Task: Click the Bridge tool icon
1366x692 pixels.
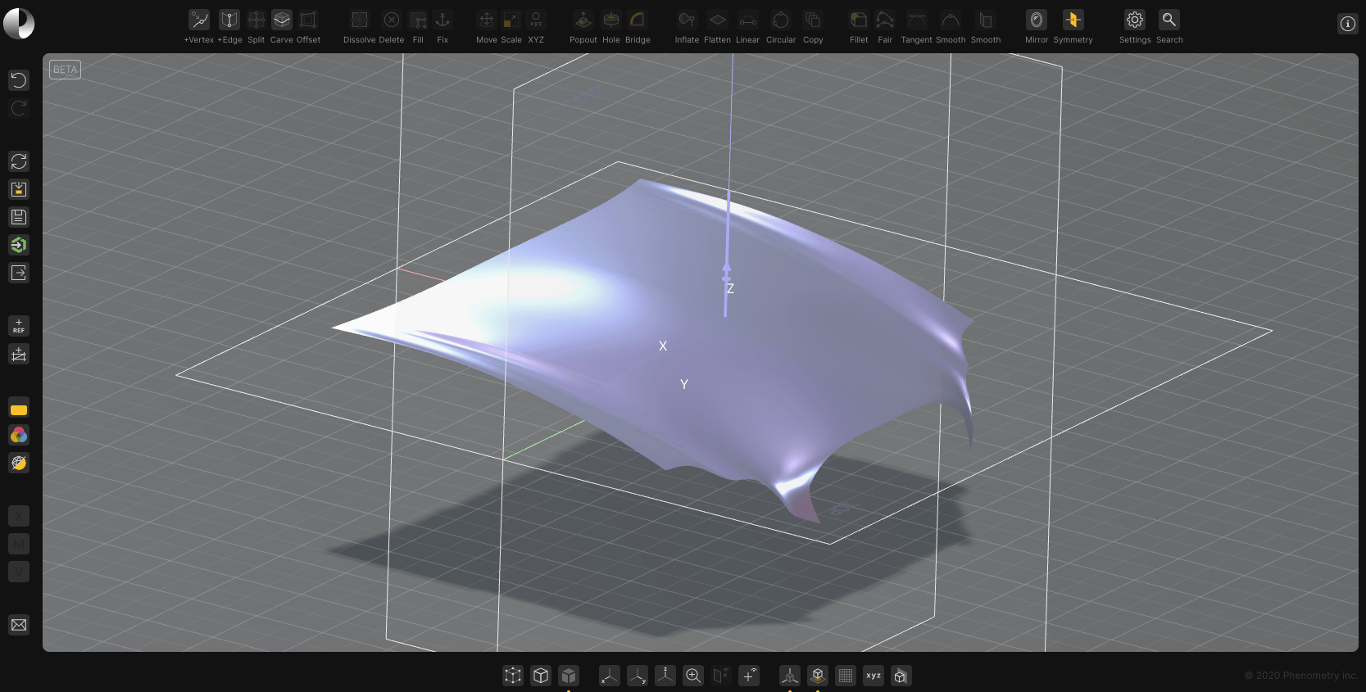Action: point(638,20)
